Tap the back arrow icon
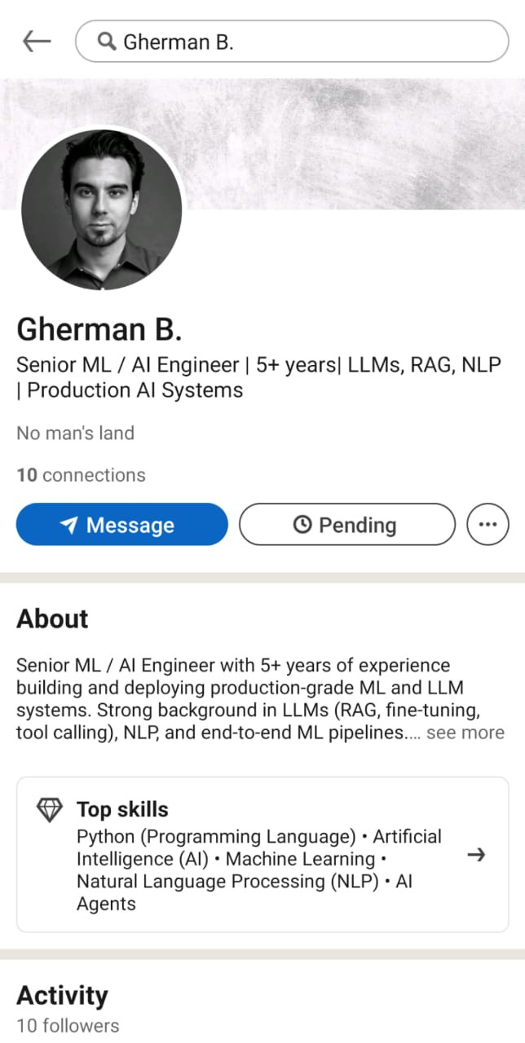525x1043 pixels. 37,42
